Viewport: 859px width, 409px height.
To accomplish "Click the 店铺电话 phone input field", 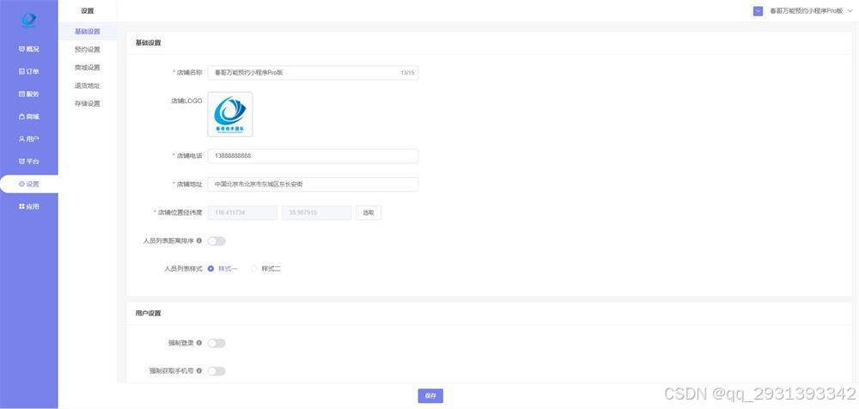I will pyautogui.click(x=313, y=156).
